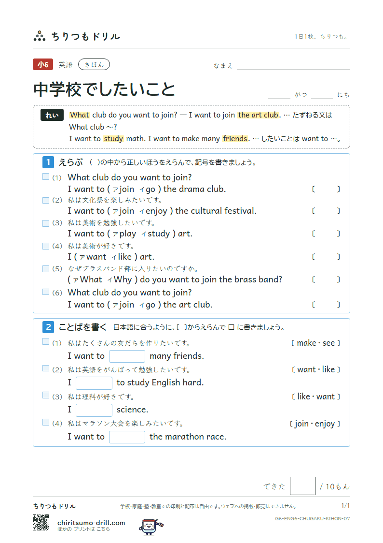Image resolution: width=383 pixels, height=543 pixels.
Task: Click the red 小6 grade badge
Action: 43,64
